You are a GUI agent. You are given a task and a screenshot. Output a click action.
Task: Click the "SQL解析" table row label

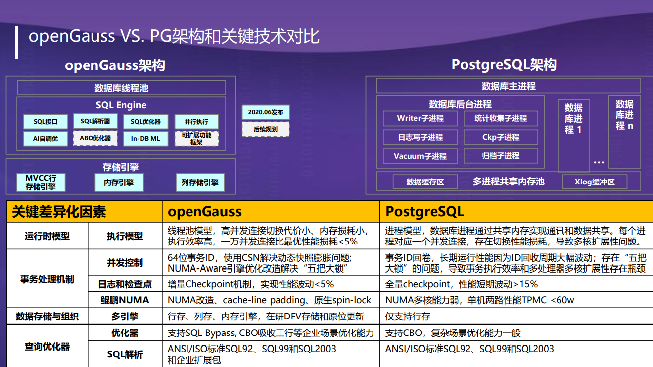[x=125, y=354]
